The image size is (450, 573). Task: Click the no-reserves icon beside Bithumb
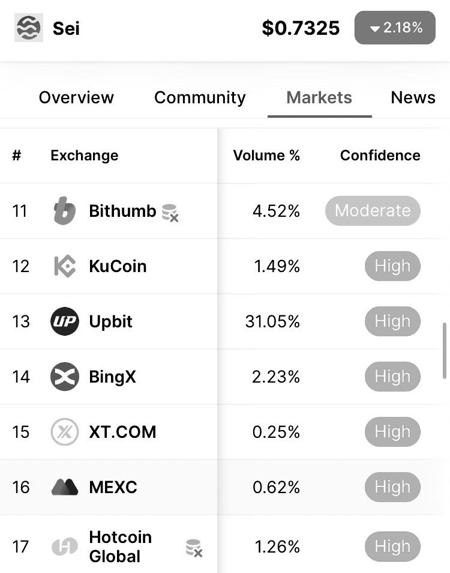point(170,213)
